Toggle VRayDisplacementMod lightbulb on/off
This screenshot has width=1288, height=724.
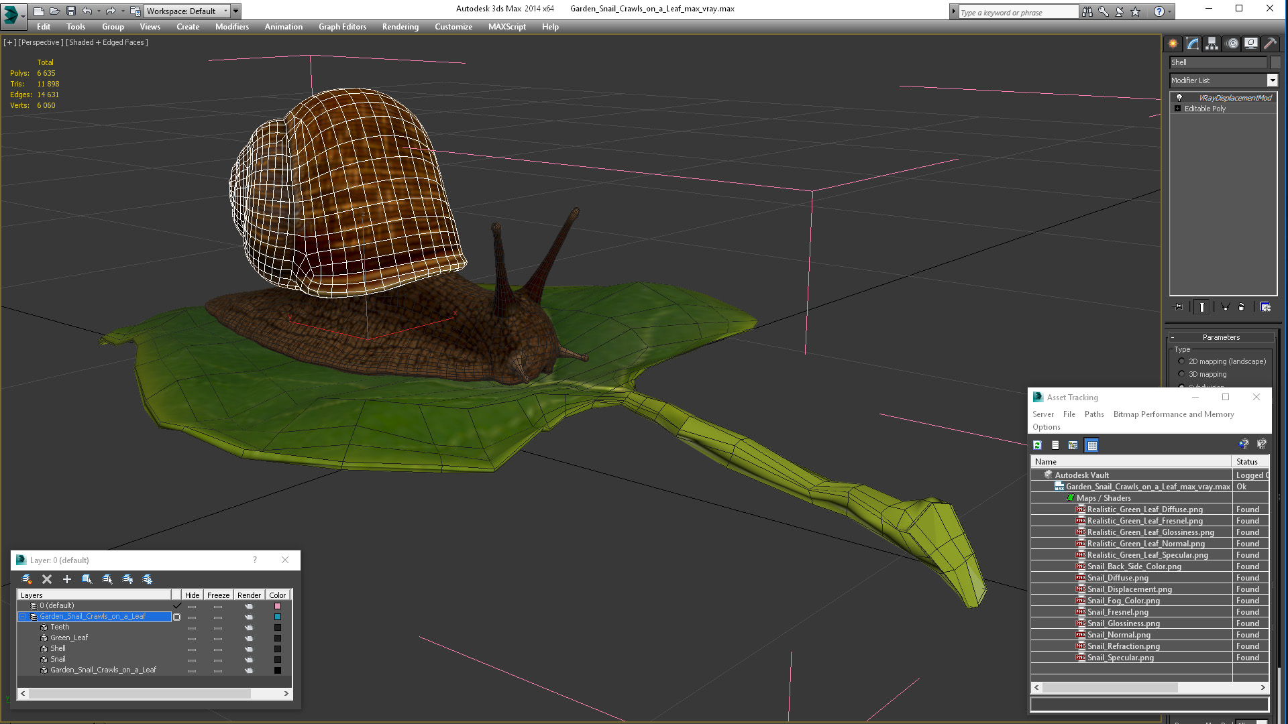[x=1179, y=98]
